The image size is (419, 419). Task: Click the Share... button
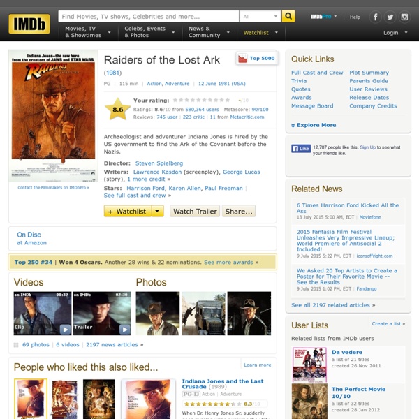239,212
